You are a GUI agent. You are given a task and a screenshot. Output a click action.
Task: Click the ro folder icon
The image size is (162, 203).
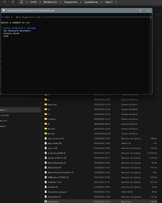tap(46, 109)
